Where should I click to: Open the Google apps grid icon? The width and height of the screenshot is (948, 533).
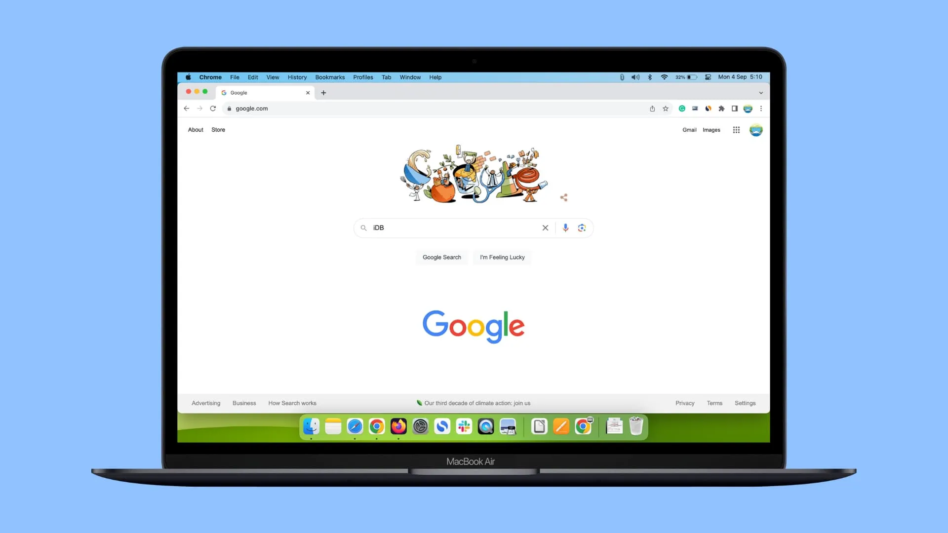736,129
